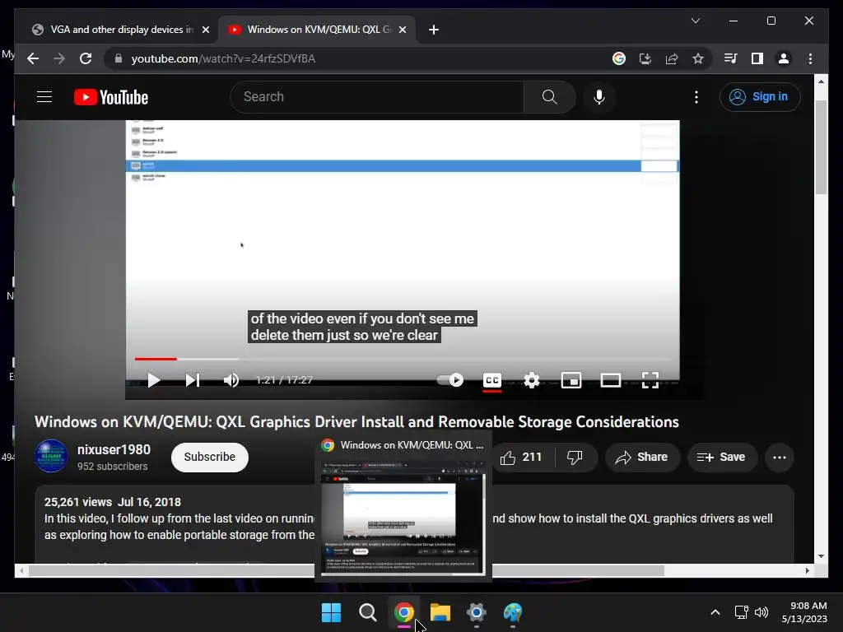Open nixuser1980 channel name link

tap(114, 449)
